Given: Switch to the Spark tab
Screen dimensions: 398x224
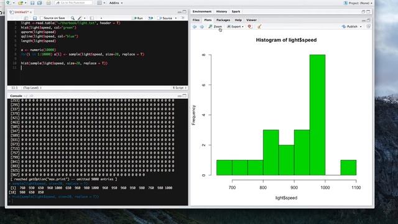Looking at the screenshot, I should pyautogui.click(x=236, y=11).
